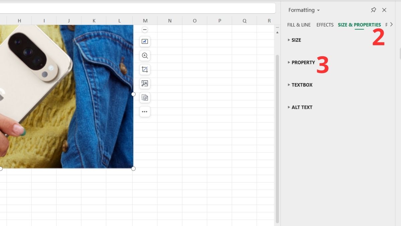Select the Crop picture tool
This screenshot has height=226, width=401.
click(x=145, y=70)
